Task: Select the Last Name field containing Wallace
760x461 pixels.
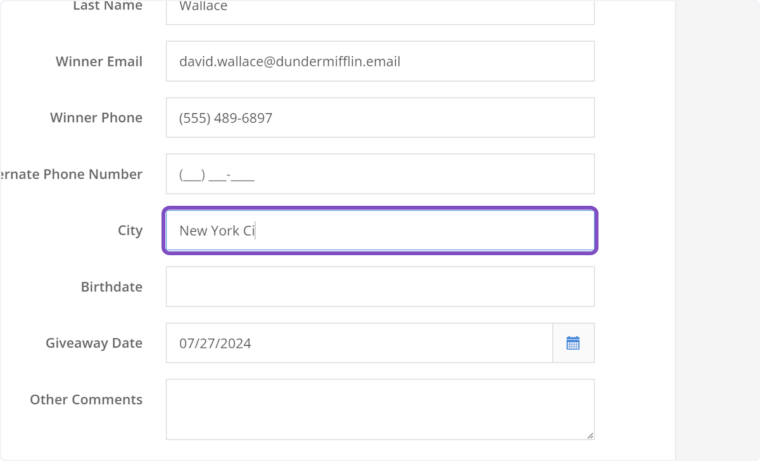Action: (x=380, y=9)
